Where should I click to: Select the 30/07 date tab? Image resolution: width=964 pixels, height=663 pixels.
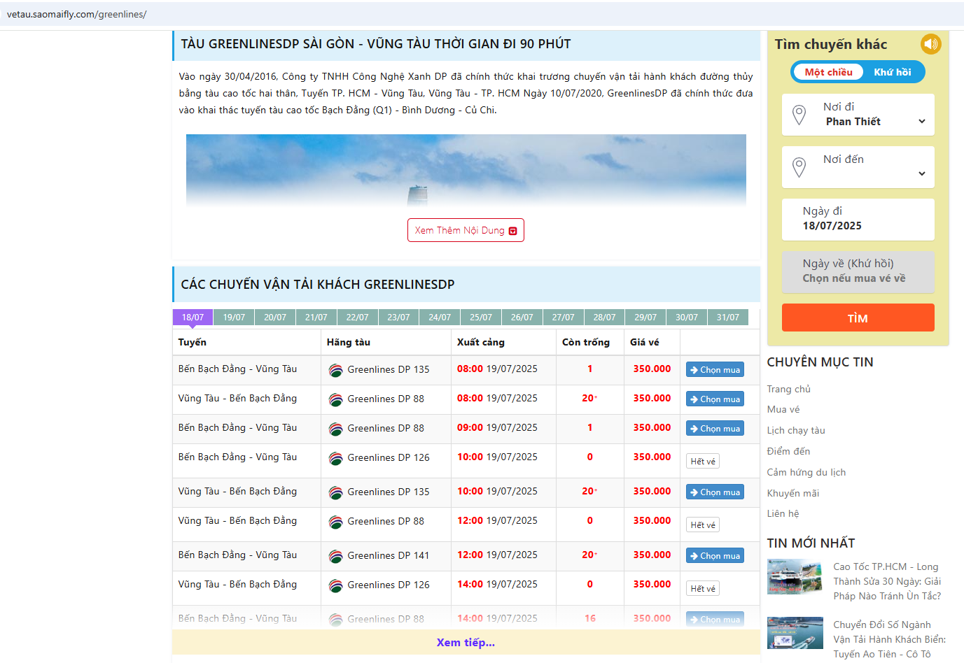click(687, 318)
